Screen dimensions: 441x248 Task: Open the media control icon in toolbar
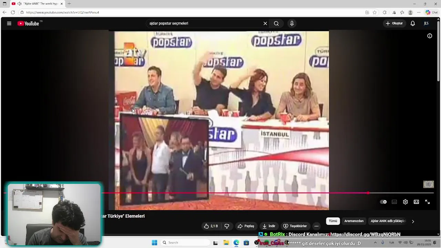point(394,12)
